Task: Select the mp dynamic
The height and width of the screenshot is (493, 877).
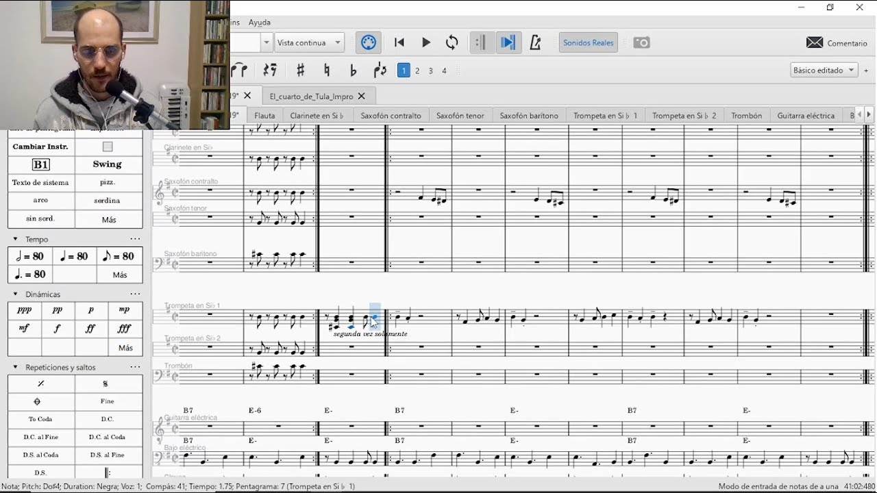Action: pos(125,310)
